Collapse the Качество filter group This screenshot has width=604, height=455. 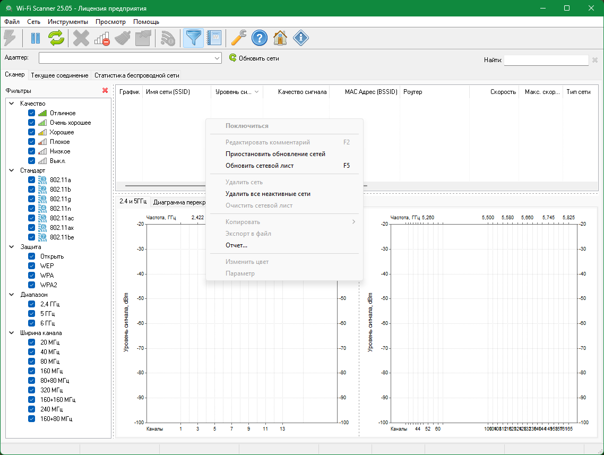coord(12,103)
